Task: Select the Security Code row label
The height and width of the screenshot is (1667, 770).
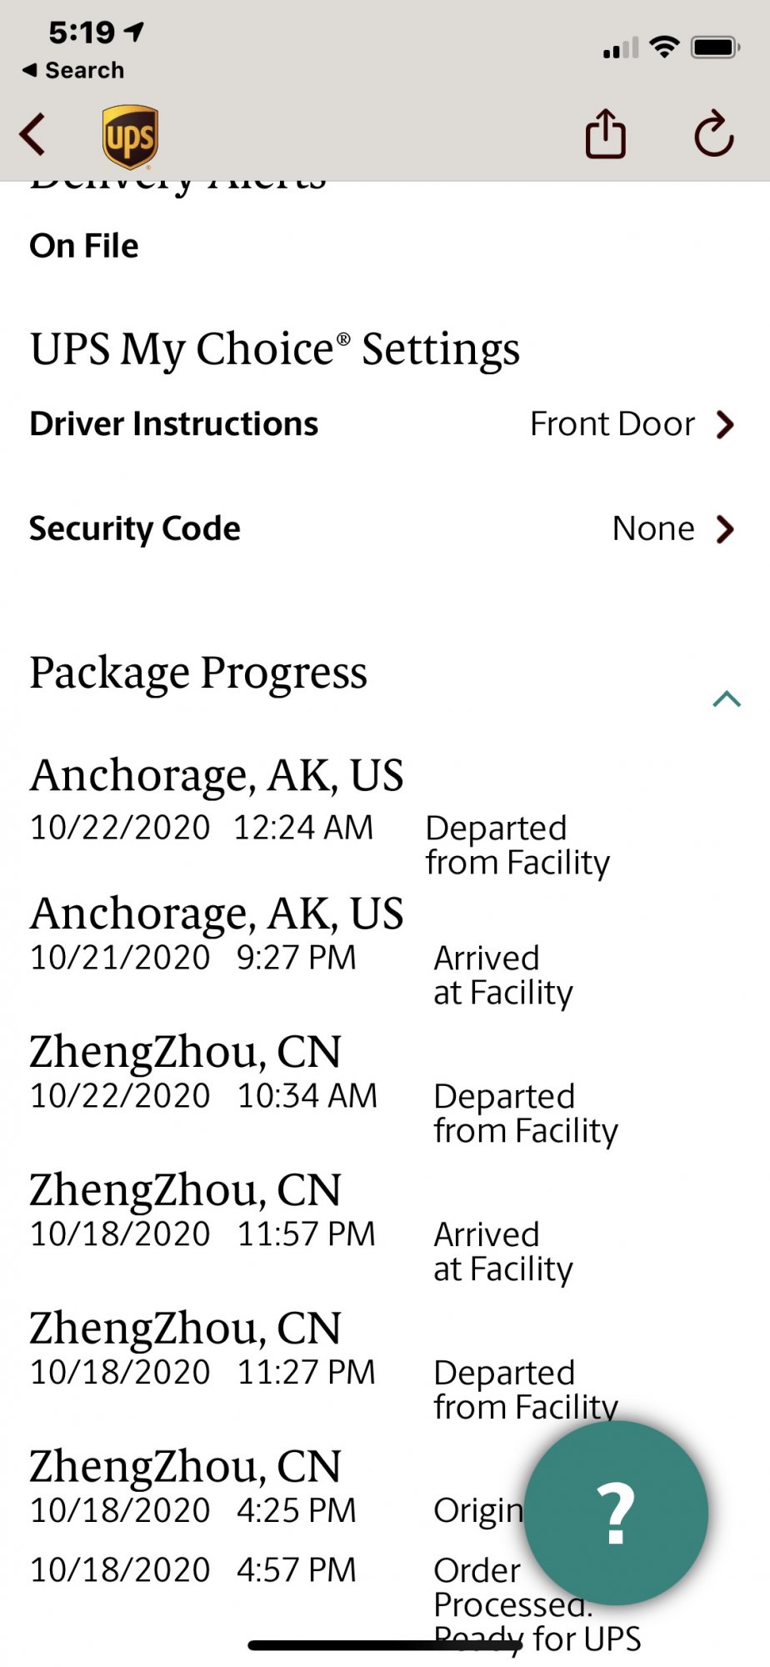Action: coord(135,528)
